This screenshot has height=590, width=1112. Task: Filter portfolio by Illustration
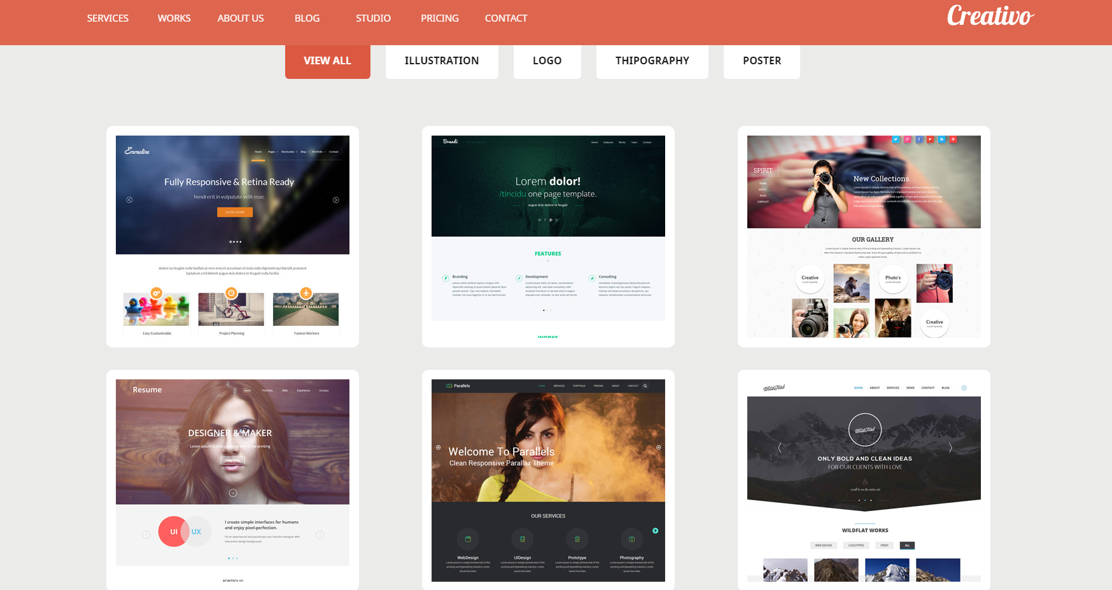[441, 61]
